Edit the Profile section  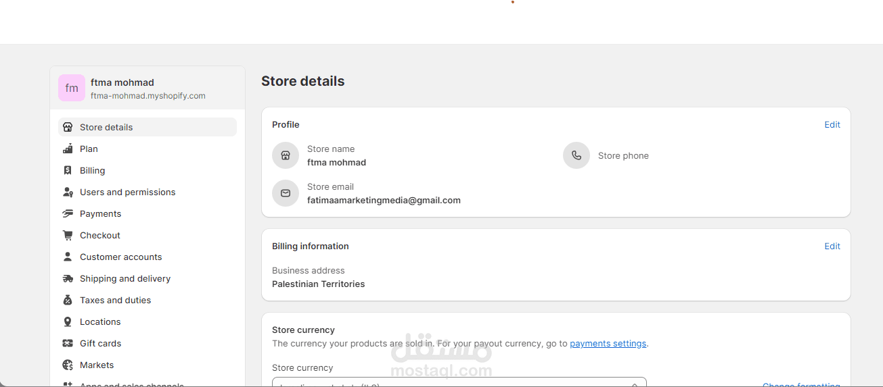832,124
